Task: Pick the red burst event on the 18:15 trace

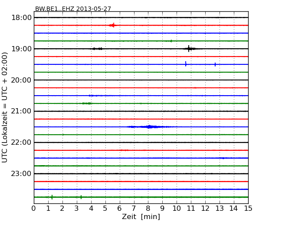Action: (x=113, y=25)
